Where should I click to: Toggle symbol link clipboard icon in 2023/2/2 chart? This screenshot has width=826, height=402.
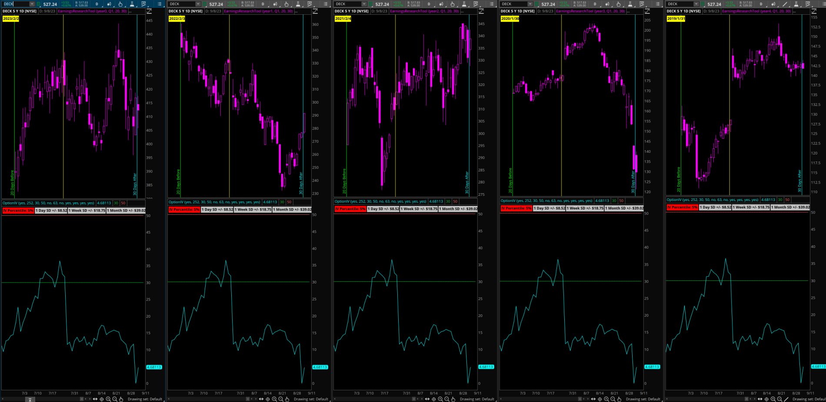(x=39, y=4)
